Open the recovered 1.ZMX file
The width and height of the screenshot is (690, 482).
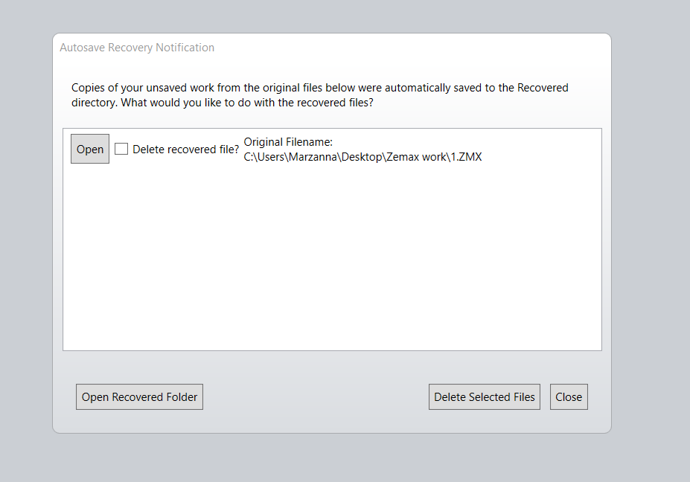pyautogui.click(x=90, y=149)
